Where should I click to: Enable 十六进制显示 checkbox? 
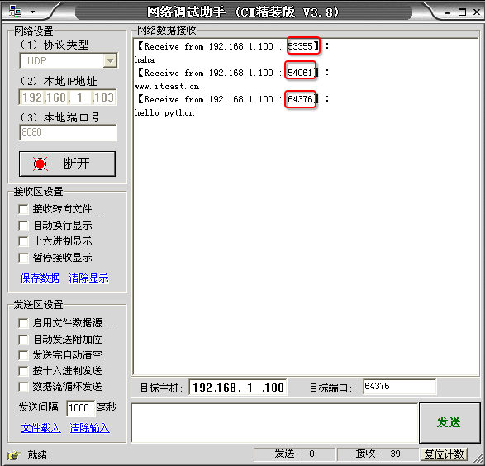tap(23, 241)
